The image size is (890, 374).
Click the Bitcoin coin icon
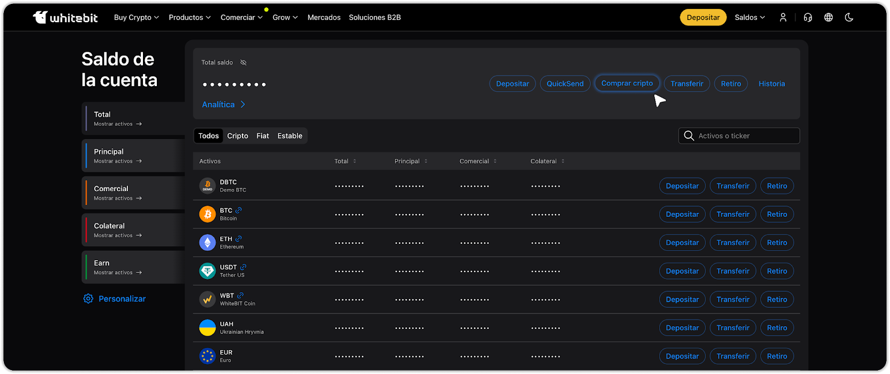(207, 214)
